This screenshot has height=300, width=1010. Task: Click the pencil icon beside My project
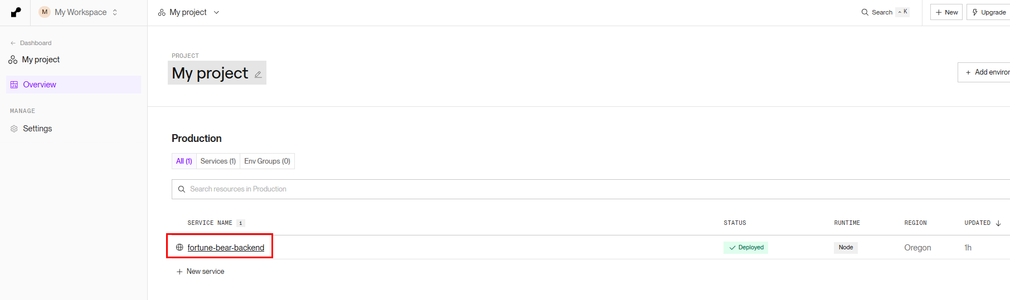click(258, 75)
